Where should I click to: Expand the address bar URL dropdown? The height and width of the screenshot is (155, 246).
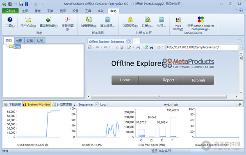coord(240,47)
